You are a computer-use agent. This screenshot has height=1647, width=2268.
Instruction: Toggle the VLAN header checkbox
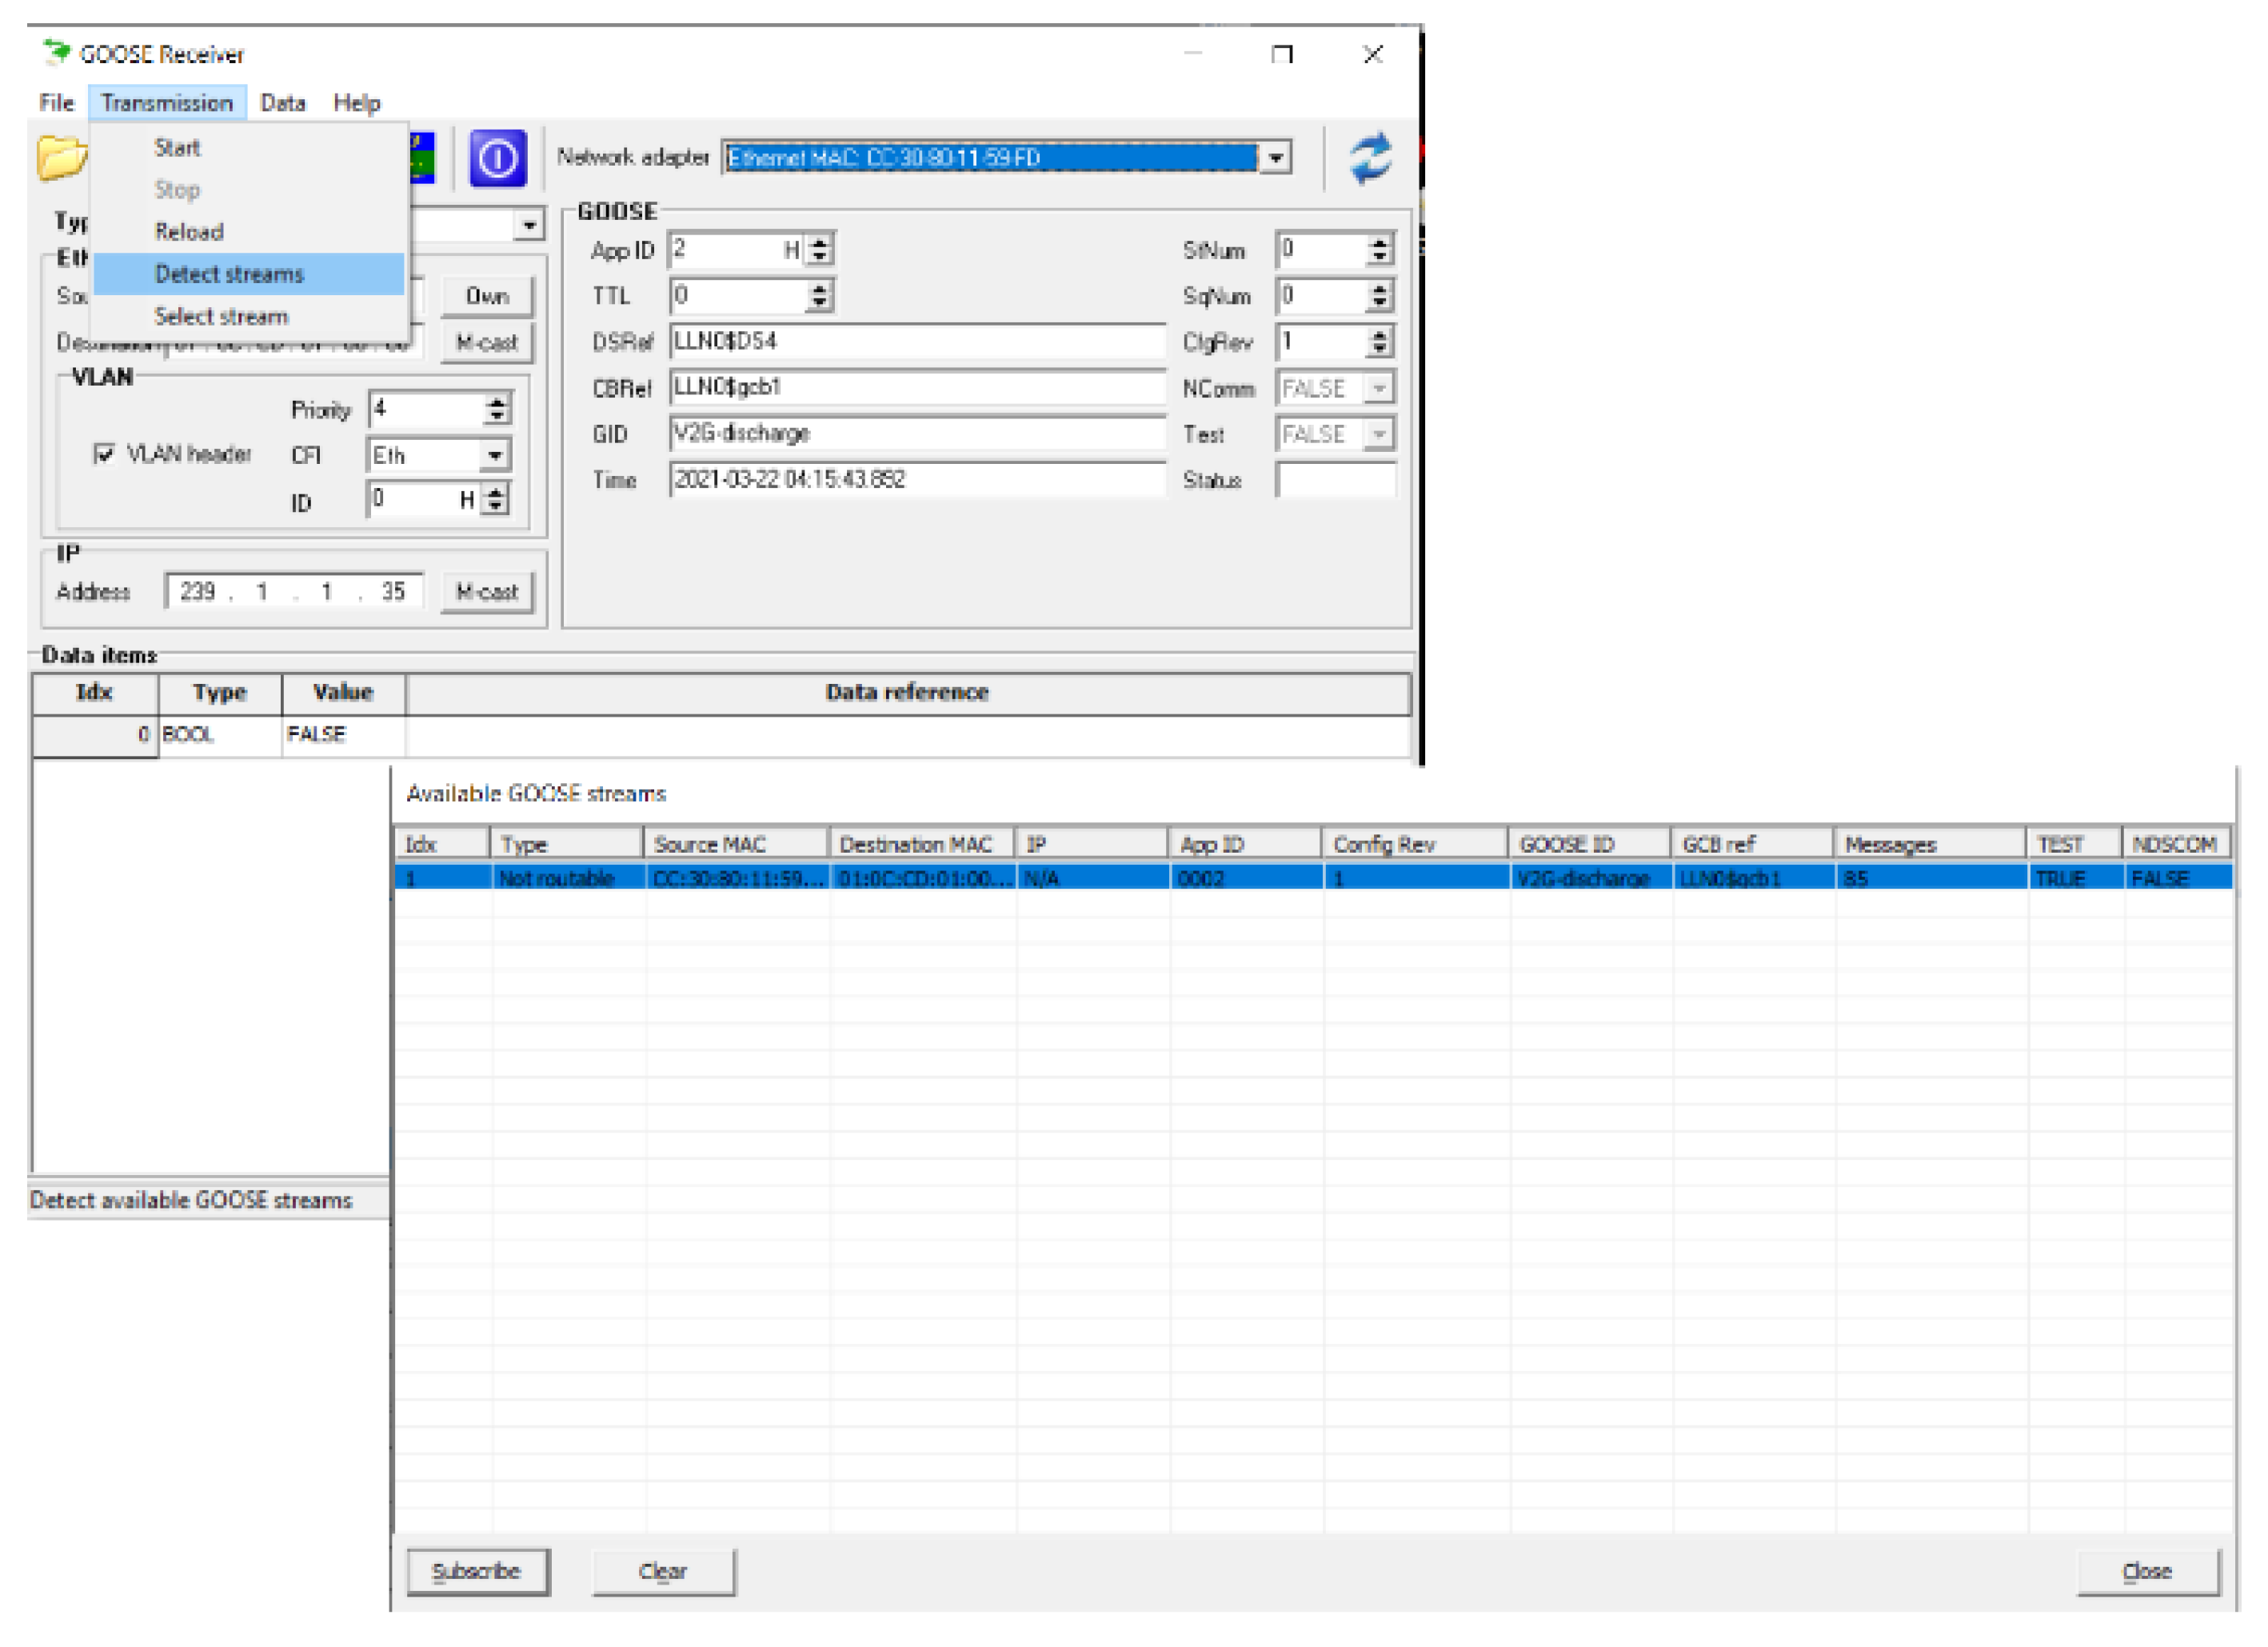point(103,454)
